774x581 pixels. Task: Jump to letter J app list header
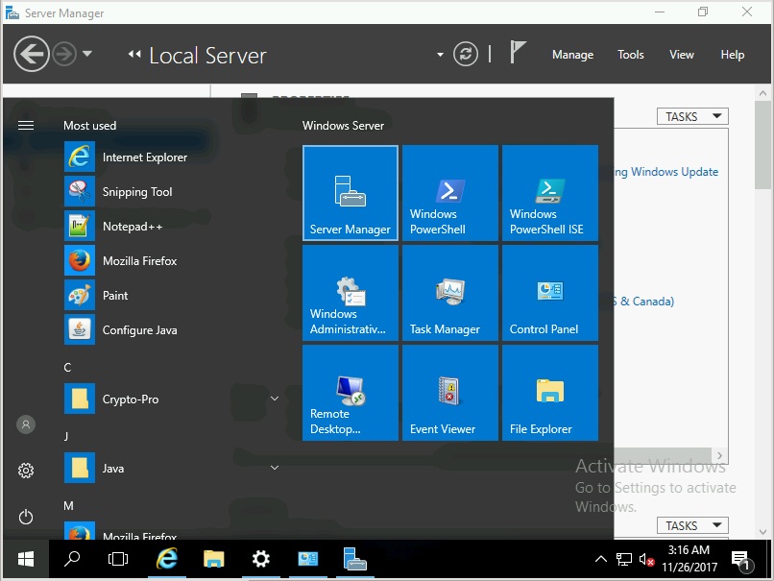pyautogui.click(x=66, y=436)
